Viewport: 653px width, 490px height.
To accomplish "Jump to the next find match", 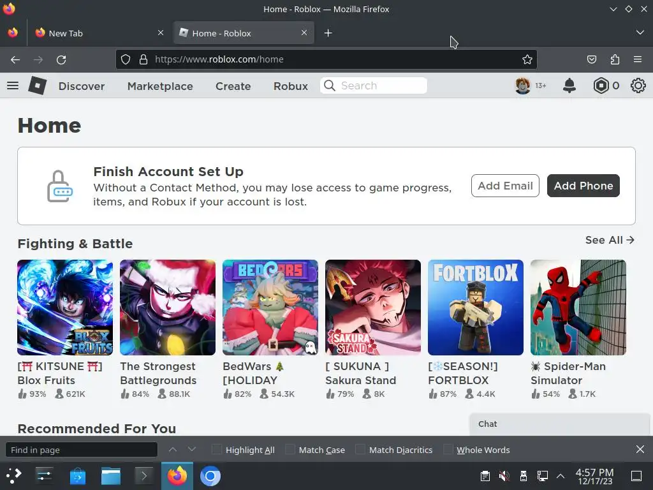I will [191, 449].
